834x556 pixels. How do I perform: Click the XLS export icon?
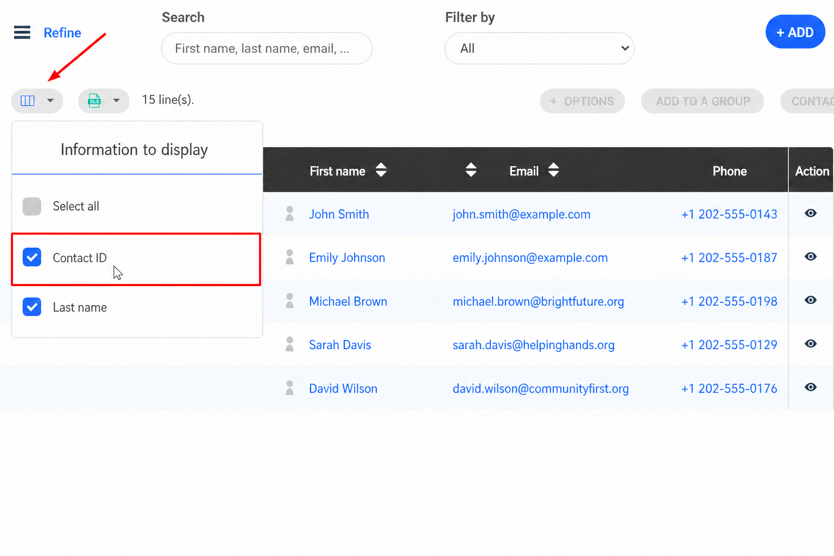[x=94, y=100]
